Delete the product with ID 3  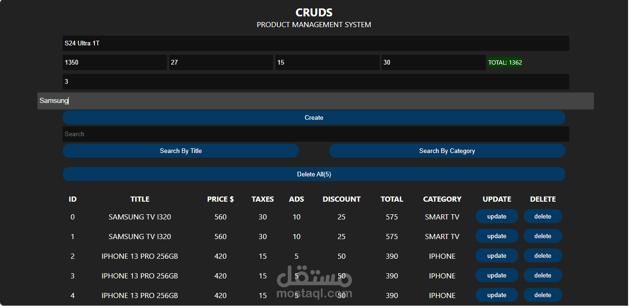(542, 275)
